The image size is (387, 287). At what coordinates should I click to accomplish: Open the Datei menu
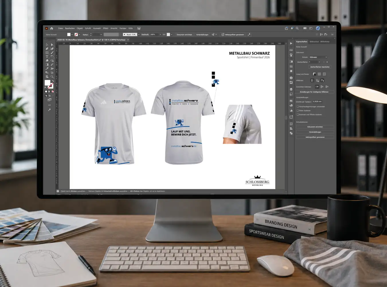[x=60, y=28]
